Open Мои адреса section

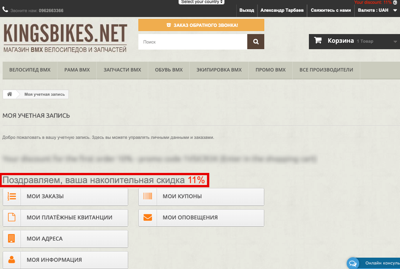point(65,239)
